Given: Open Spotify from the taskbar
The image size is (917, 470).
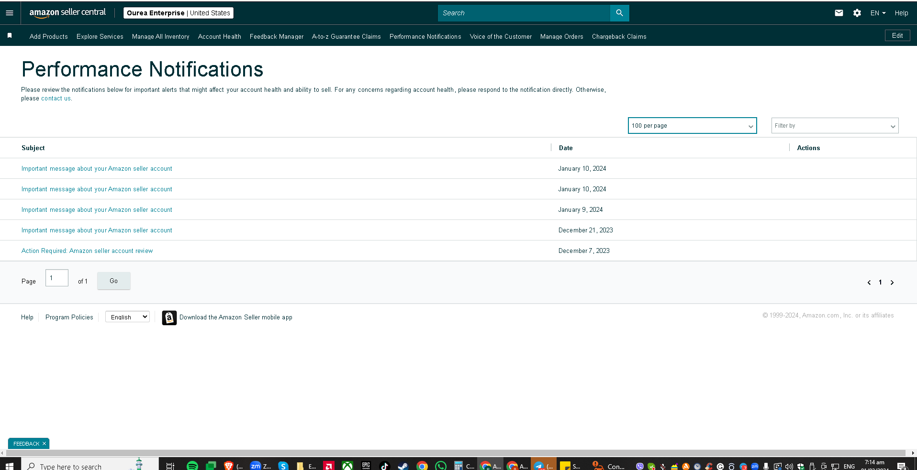Looking at the screenshot, I should [x=192, y=466].
